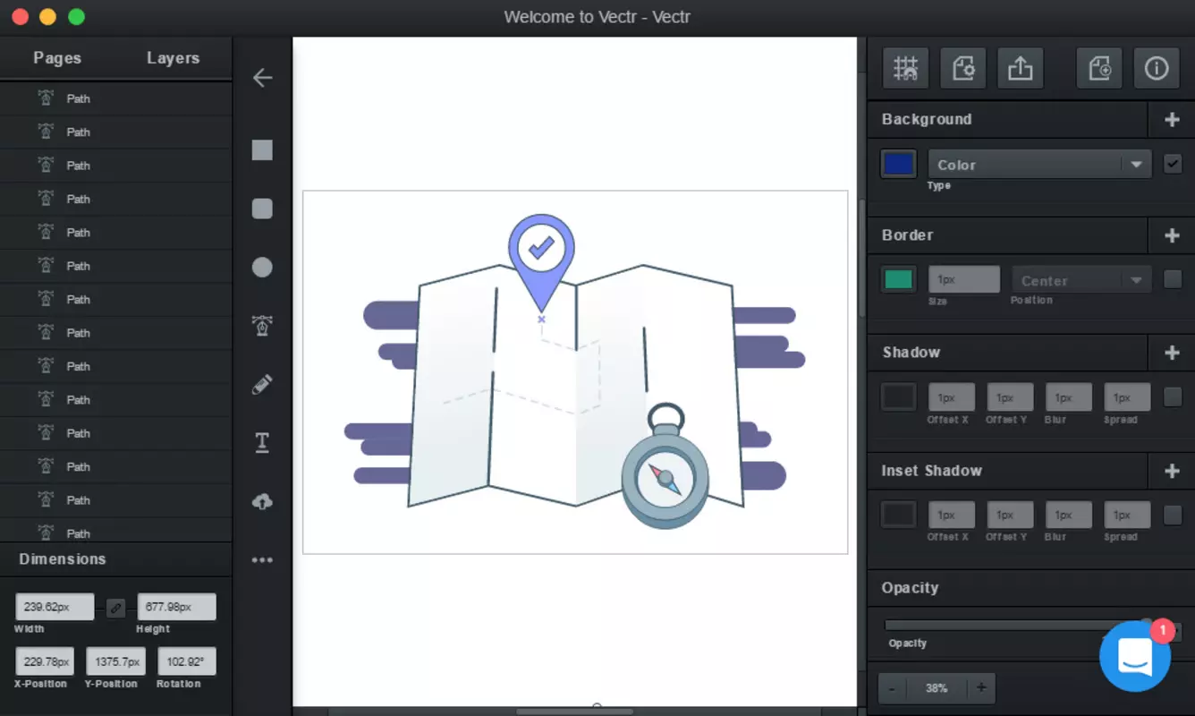Add a new Shadow with plus
The height and width of the screenshot is (716, 1195).
pyautogui.click(x=1172, y=353)
